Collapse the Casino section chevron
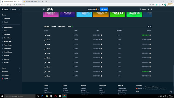The width and height of the screenshot is (174, 98). [x=19, y=15]
